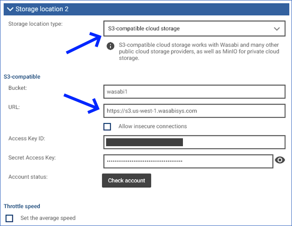Click the Set the average speed label

coord(48,218)
